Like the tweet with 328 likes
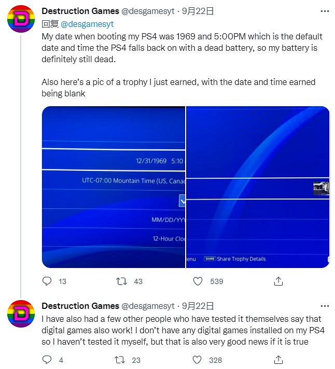The image size is (335, 369). pyautogui.click(x=198, y=360)
